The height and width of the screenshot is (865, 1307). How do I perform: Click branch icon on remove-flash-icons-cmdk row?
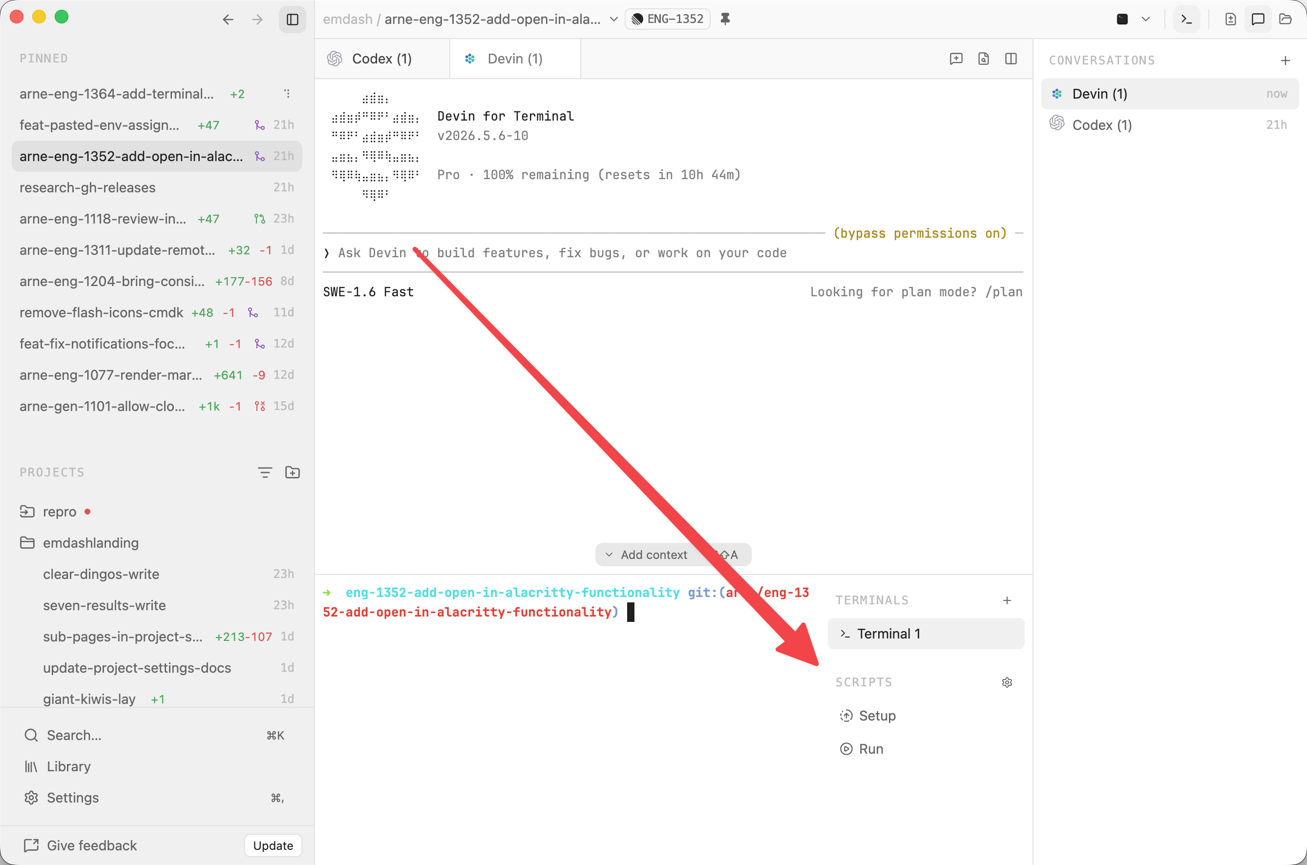tap(253, 313)
